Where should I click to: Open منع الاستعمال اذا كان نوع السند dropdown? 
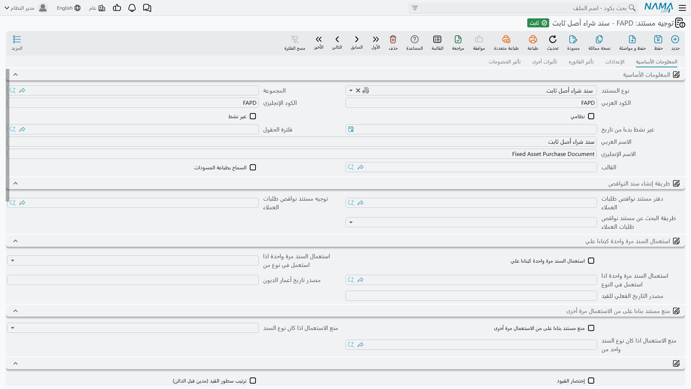[13, 328]
